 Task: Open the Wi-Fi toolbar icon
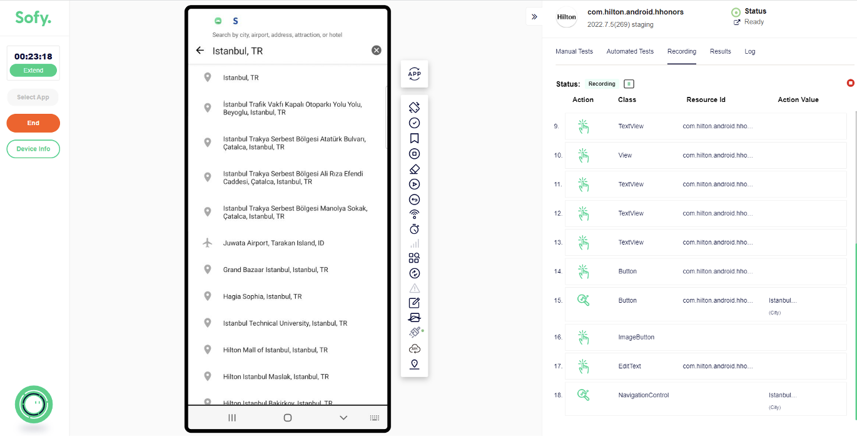pos(414,214)
